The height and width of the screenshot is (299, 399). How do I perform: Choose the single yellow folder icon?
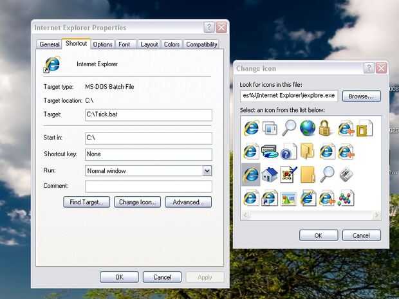308,174
